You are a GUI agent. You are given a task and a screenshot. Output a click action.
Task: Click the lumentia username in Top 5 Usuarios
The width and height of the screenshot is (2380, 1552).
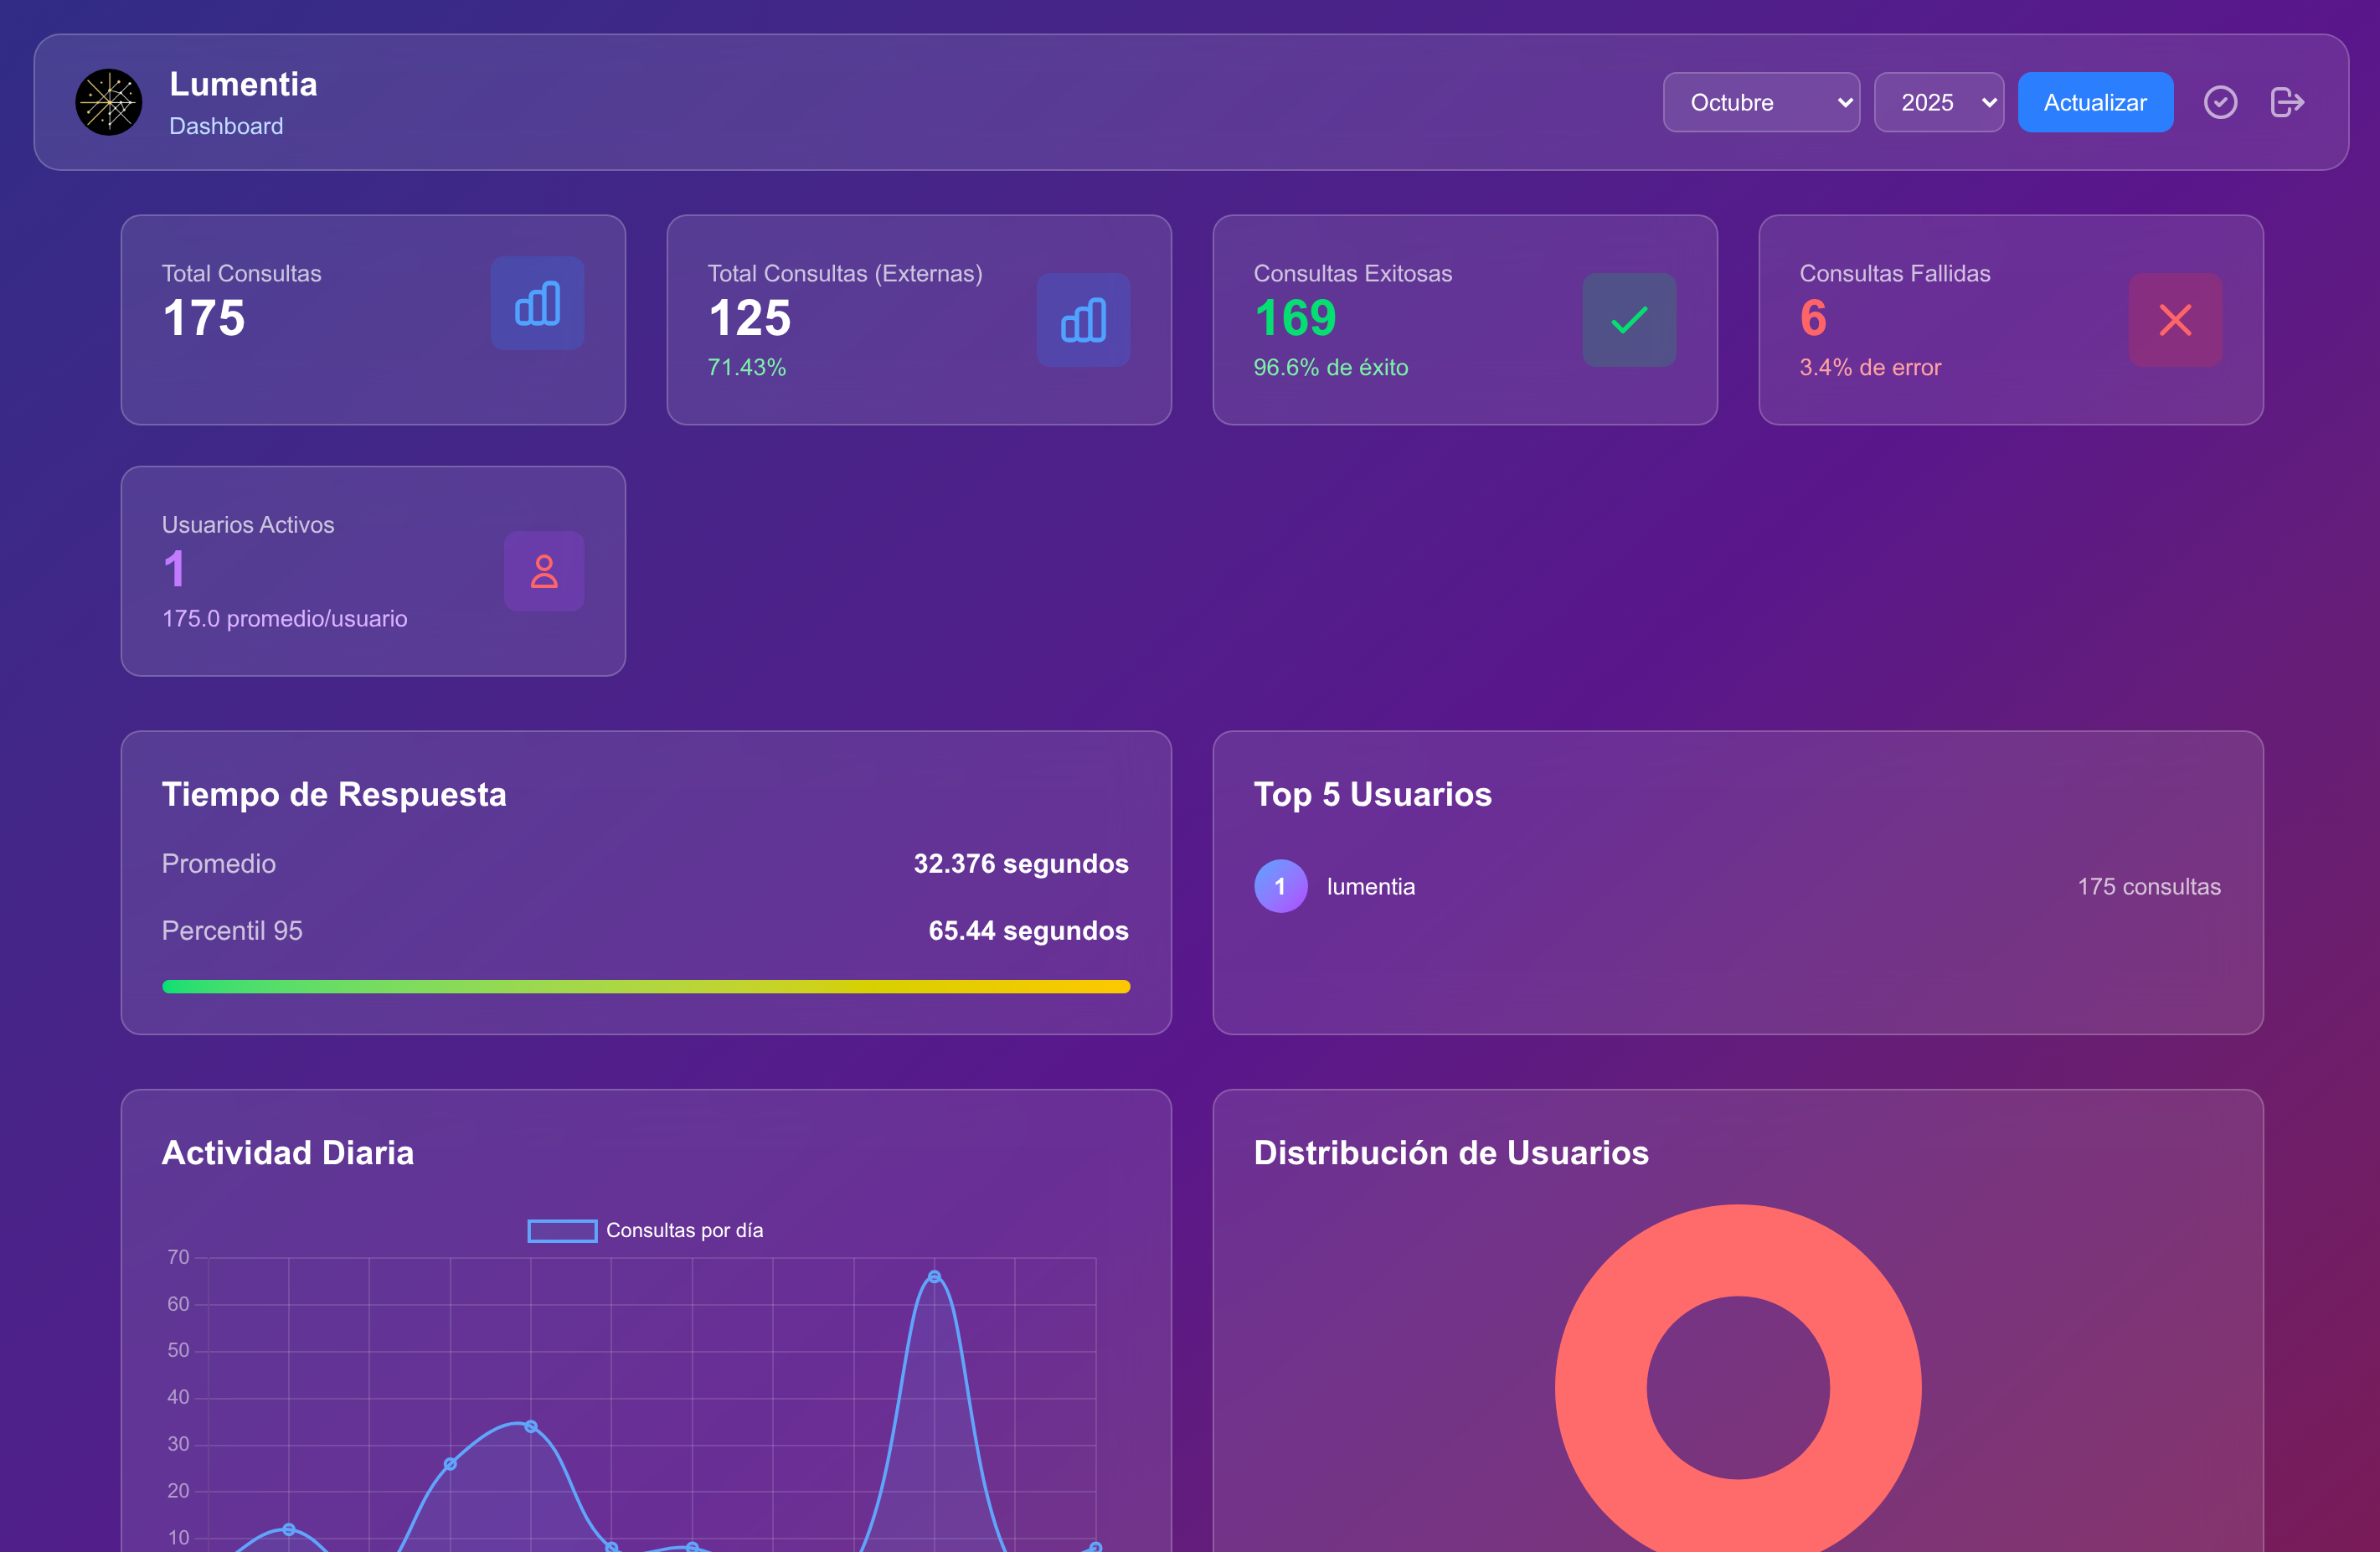click(1371, 886)
